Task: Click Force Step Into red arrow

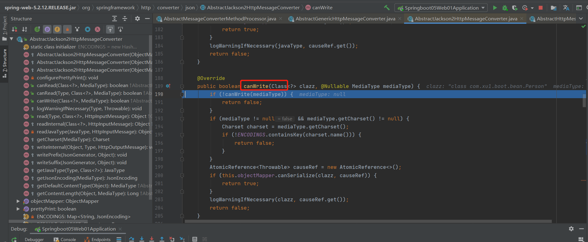Action: [x=152, y=239]
